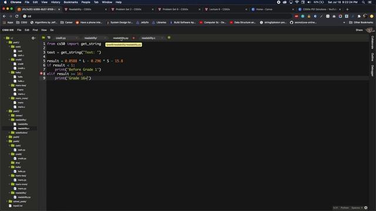The height and width of the screenshot is (211, 376).
Task: Close the readability.py editor tab
Action: 133,38
